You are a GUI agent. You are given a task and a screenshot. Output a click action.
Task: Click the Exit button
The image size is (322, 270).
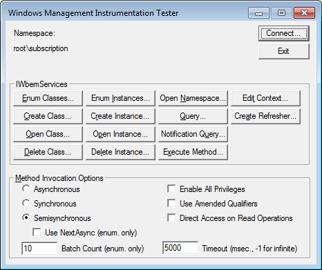point(284,51)
